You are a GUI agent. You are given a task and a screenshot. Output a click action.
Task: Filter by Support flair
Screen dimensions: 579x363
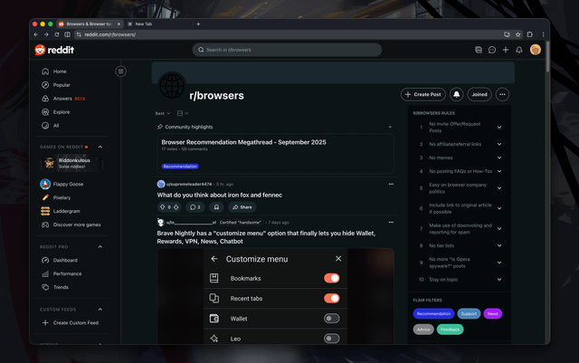[x=469, y=313]
